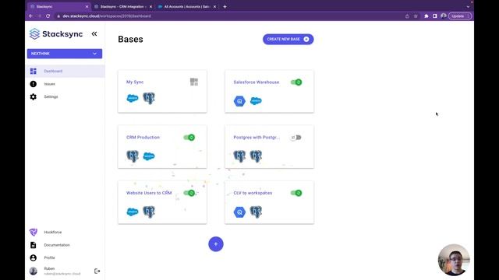Screen dimensions: 499x280
Task: Expand the tab search chevron
Action: pyautogui.click(x=468, y=6)
